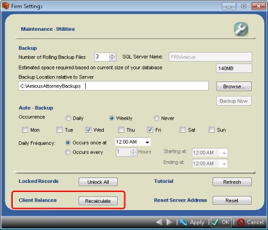Open the Ending at time dropdown
This screenshot has width=268, height=230.
pos(224,164)
